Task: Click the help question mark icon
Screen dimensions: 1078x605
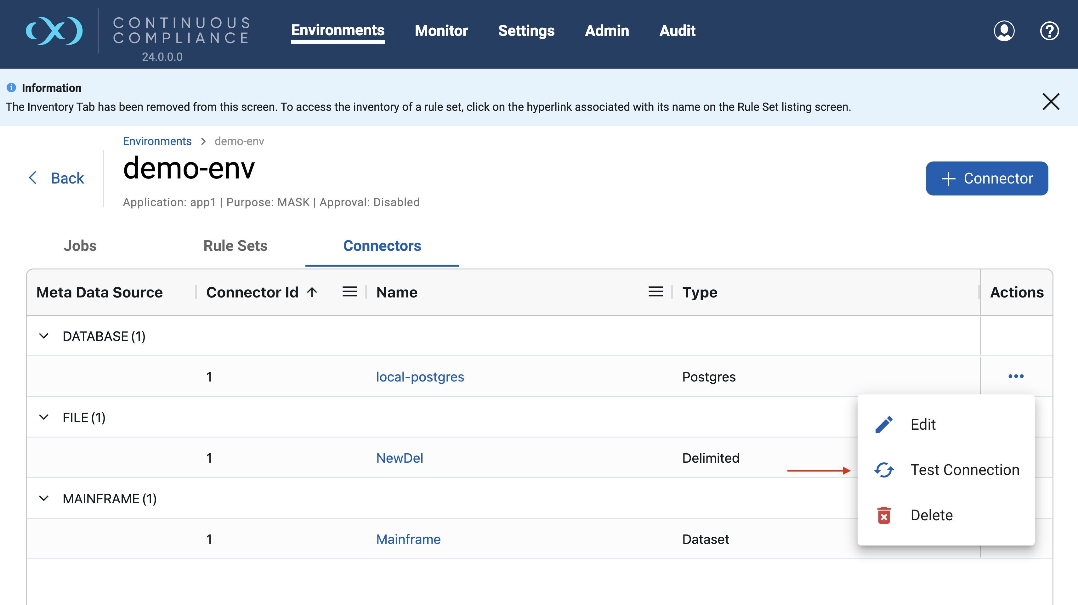Action: [x=1049, y=31]
